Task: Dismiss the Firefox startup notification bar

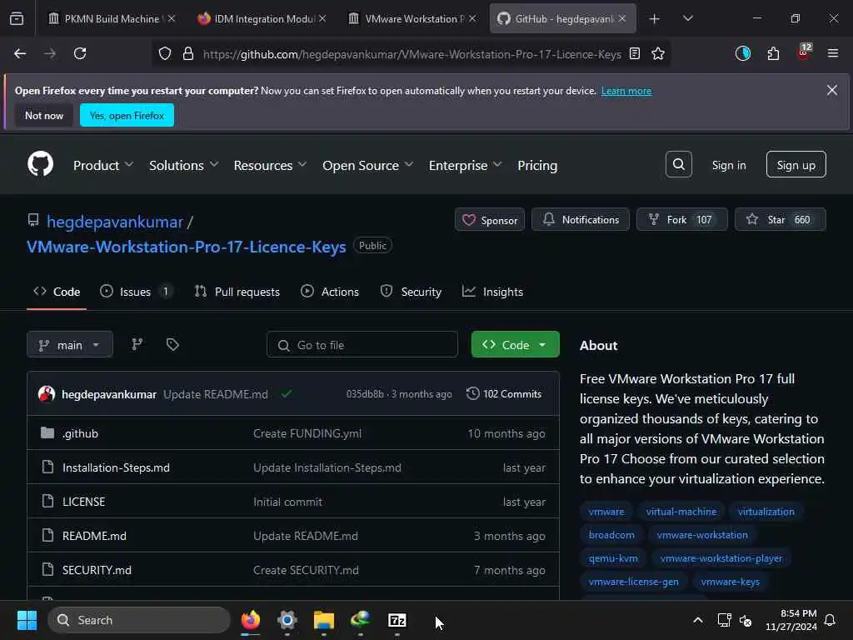Action: click(x=832, y=90)
